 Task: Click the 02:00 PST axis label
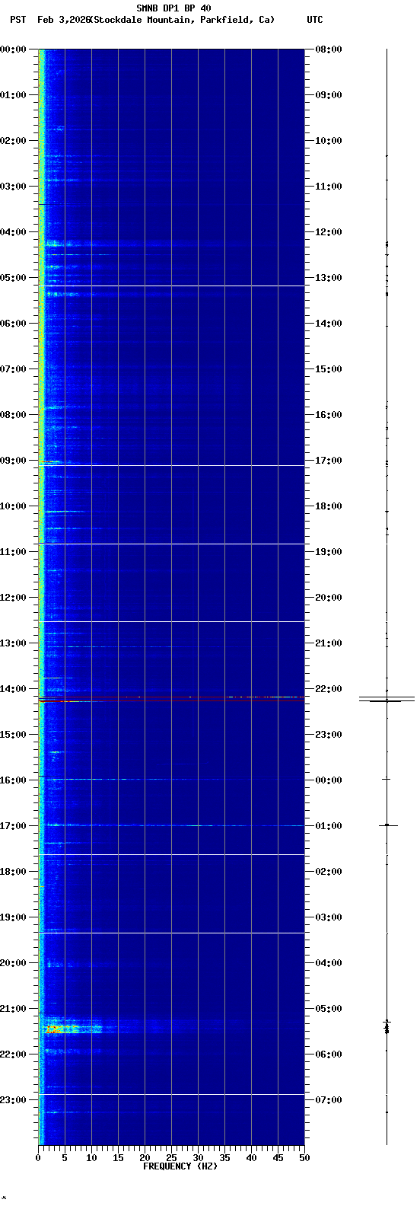pos(14,141)
